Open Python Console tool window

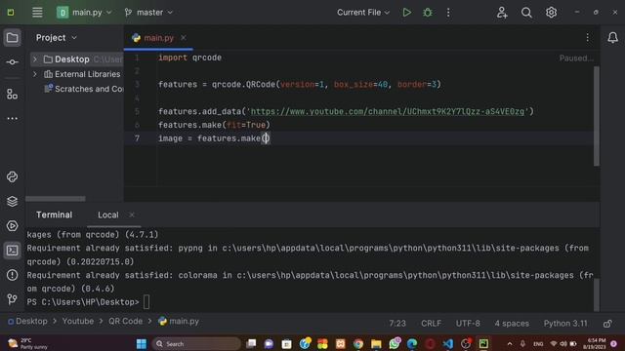[x=12, y=176]
